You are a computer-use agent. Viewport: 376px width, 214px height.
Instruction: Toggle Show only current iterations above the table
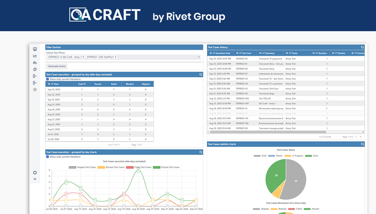click(47, 79)
